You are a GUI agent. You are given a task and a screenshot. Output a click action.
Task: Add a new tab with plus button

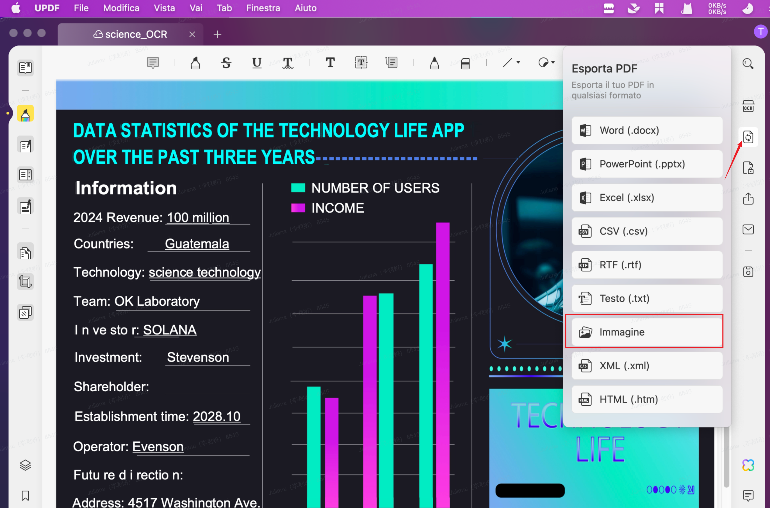coord(217,34)
